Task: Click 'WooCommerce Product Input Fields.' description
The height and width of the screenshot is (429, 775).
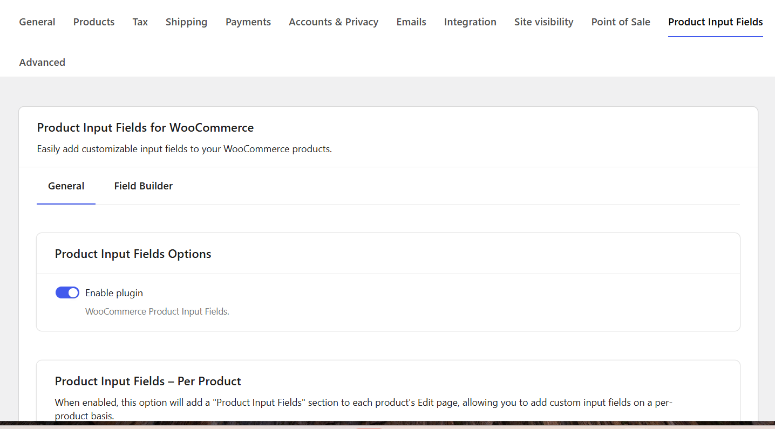Action: [x=157, y=311]
